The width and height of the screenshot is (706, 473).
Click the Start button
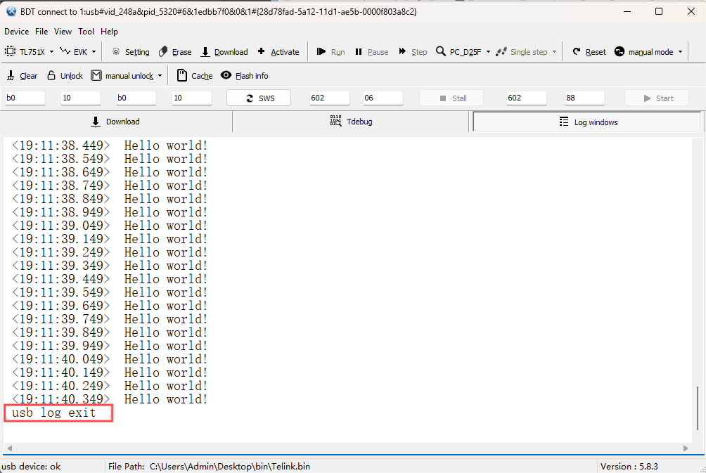point(657,98)
